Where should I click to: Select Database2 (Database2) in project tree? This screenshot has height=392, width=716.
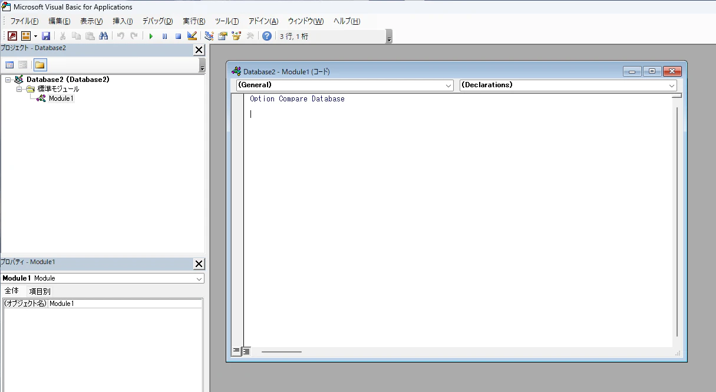68,80
